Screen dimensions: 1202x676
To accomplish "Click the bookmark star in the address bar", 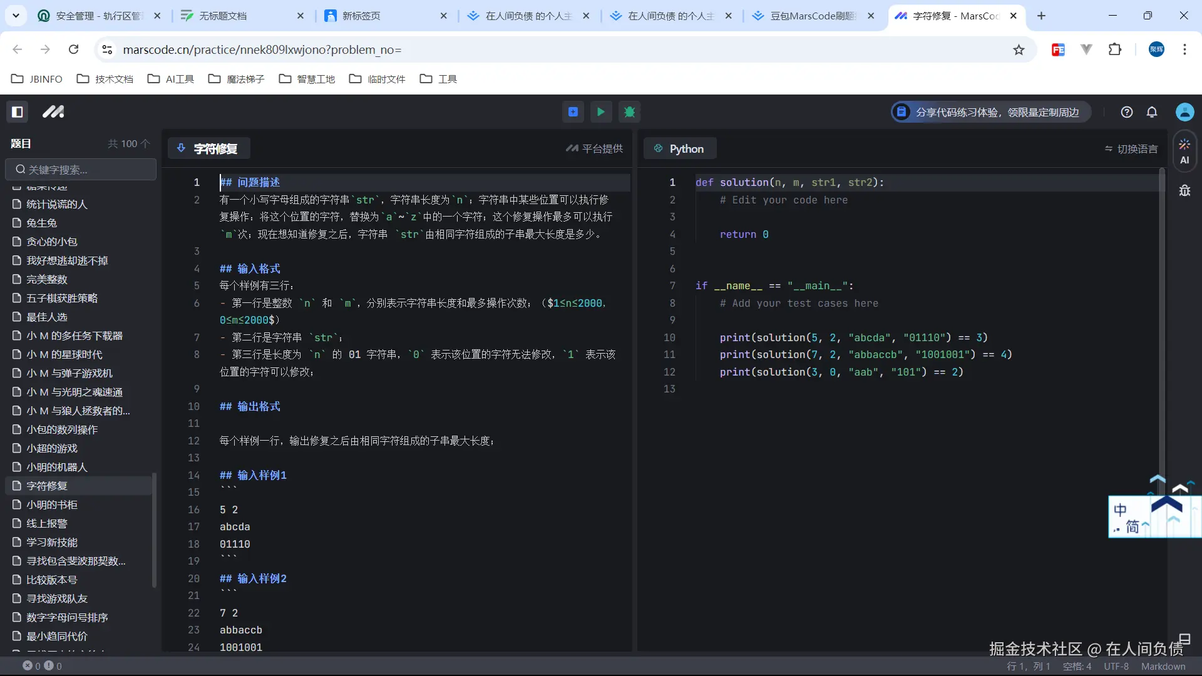I will pyautogui.click(x=1019, y=49).
